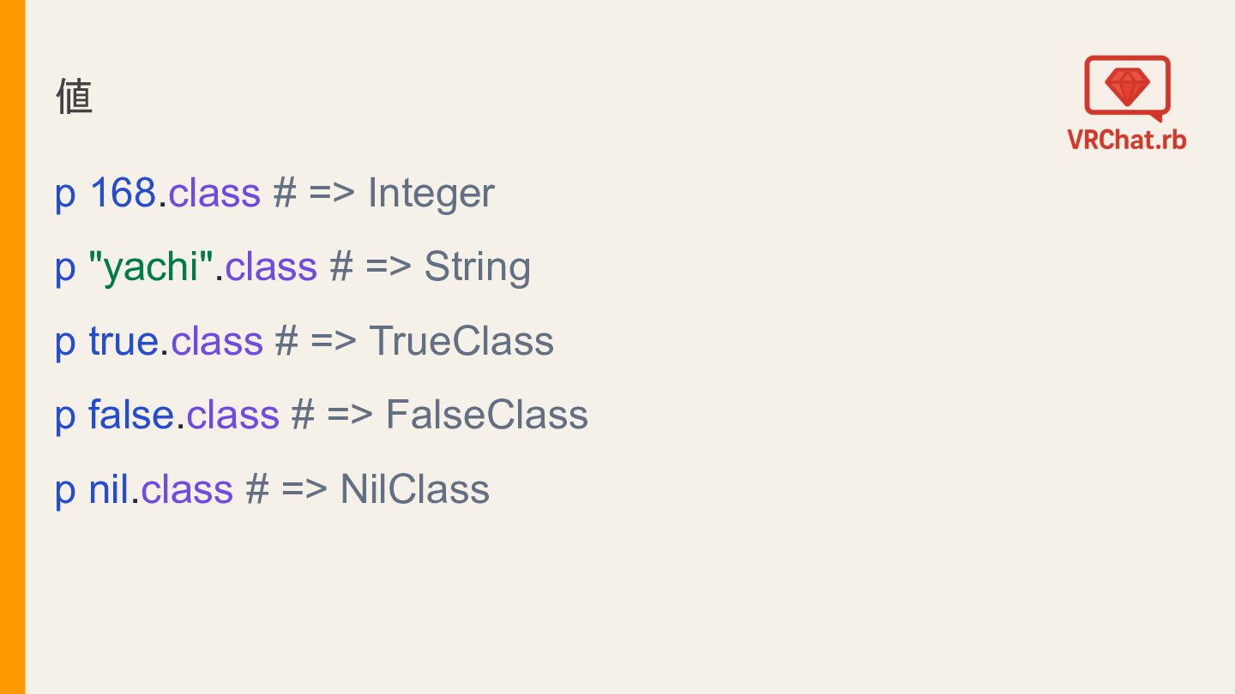The image size is (1235, 694).
Task: Click the Integer comment result
Action: click(431, 194)
